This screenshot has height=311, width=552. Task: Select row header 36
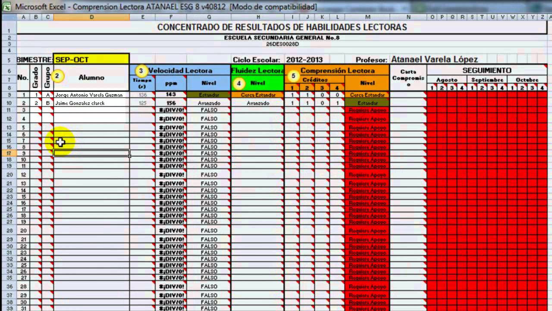coord(9,287)
